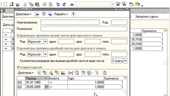The height and width of the screenshot is (96, 170).
Task: Open help with the question mark button
Action: pyautogui.click(x=73, y=14)
